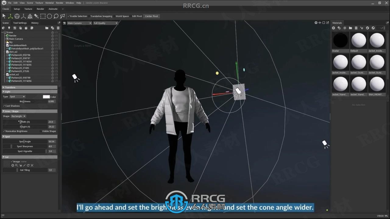Viewport: 390px width, 219px height.
Task: Collapse the Gel section
Action: click(x=30, y=157)
